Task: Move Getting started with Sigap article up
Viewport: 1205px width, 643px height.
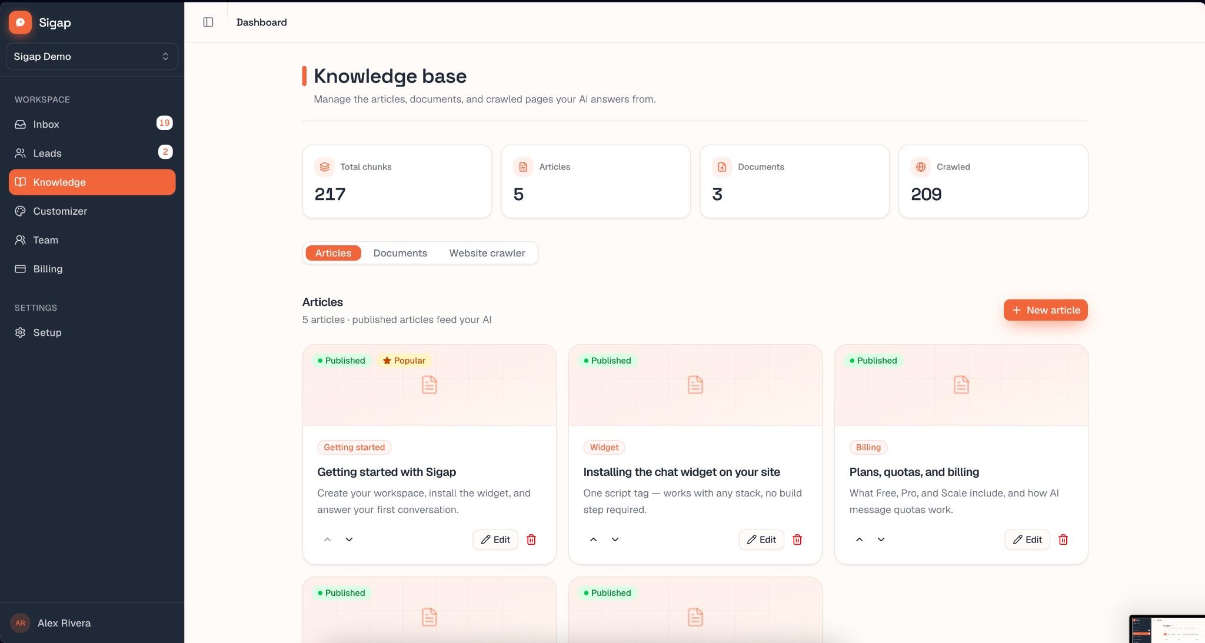Action: (327, 539)
